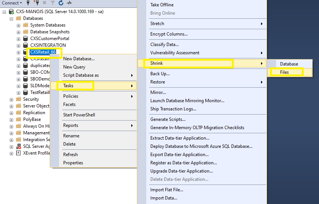
Task: Choose Database in Shrink submenu
Action: 289,64
